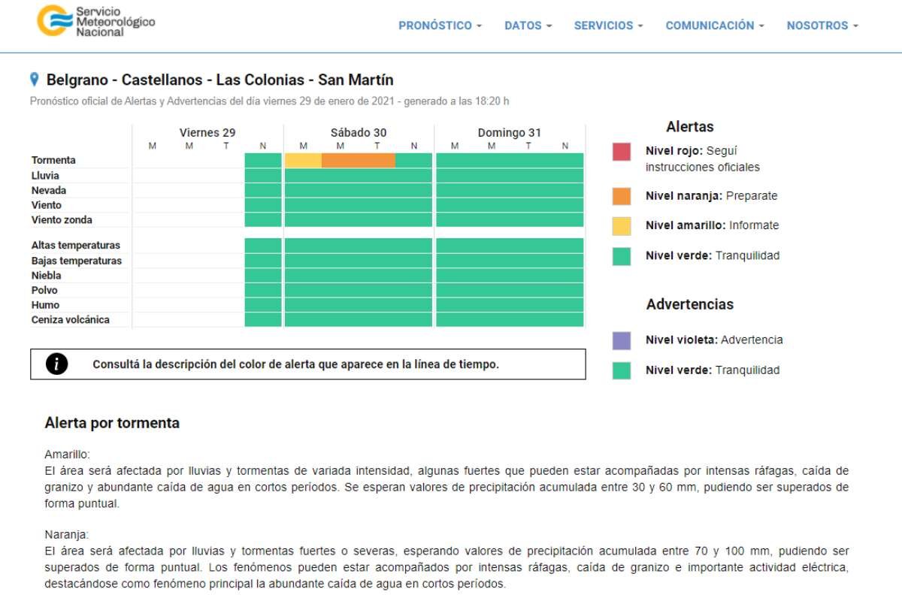Open the NOSOTROS menu
902x604 pixels.
822,26
